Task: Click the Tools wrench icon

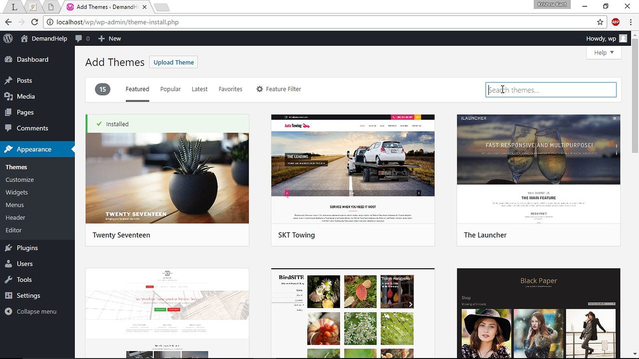Action: coord(8,280)
